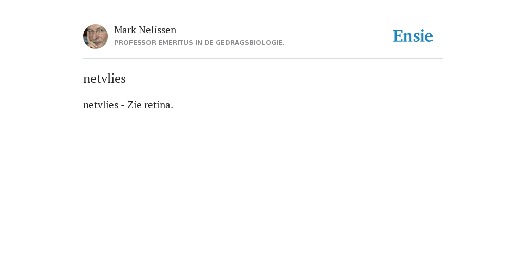Open the Ensie logo link
The width and height of the screenshot is (526, 263).
point(413,36)
